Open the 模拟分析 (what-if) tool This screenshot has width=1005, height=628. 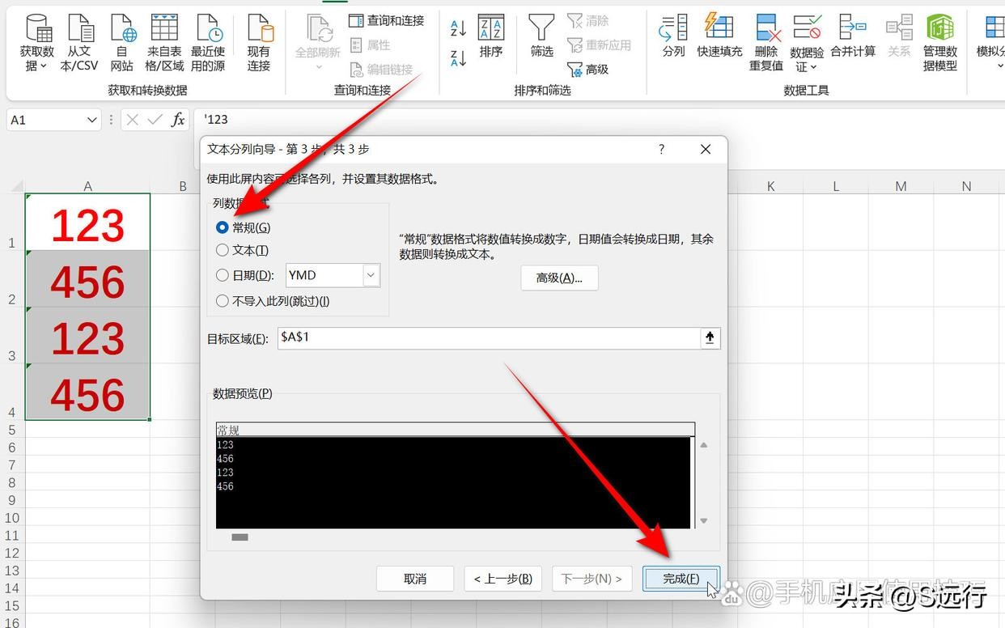pos(992,43)
